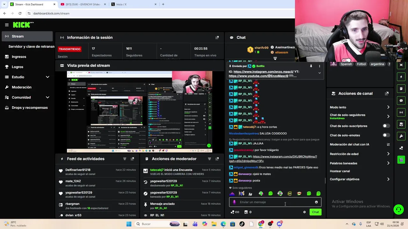The height and width of the screenshot is (229, 408).
Task: Click Delfinariver91218 in activity feed
Action: [x=78, y=170]
